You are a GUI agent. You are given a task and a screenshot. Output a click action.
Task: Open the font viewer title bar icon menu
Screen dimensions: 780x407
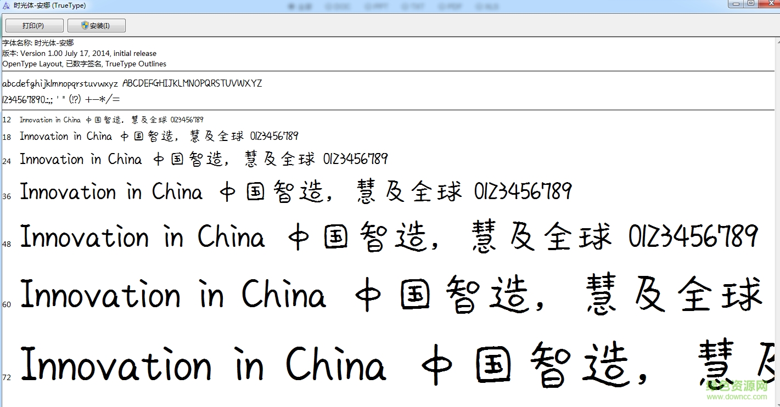[7, 5]
